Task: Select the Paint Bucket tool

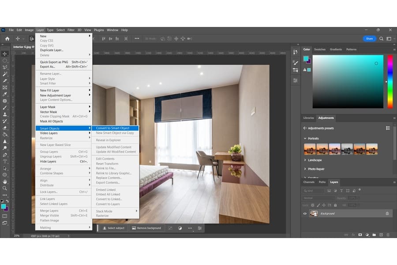Action: tap(4, 134)
